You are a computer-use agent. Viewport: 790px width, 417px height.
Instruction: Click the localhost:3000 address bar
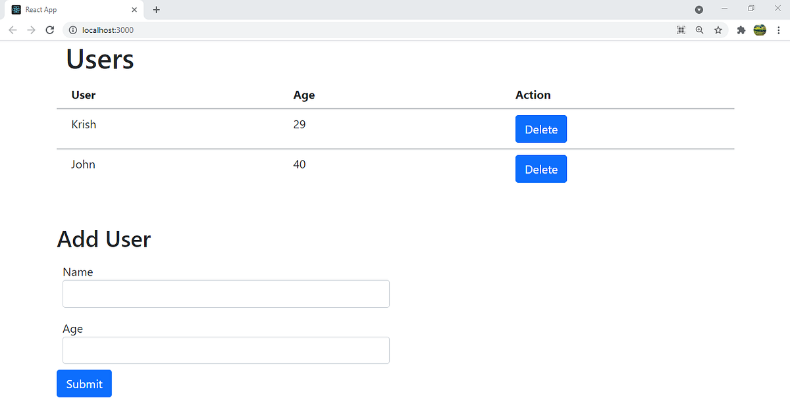click(329, 30)
